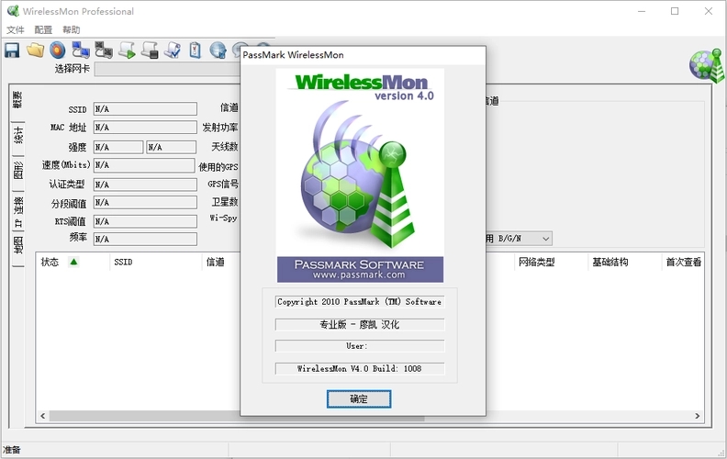Click the 频率 value field
Screen dimensions: 727x459
[145, 240]
